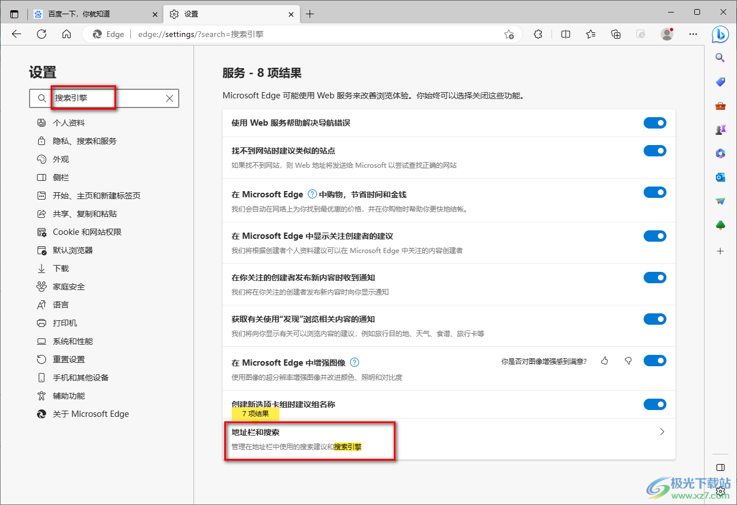Add this page to favorites star
This screenshot has width=737, height=505.
[509, 34]
